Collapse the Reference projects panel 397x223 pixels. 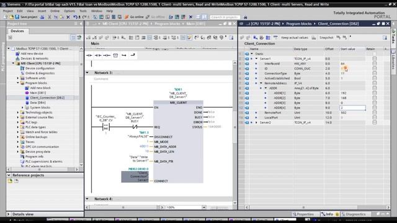point(9,175)
